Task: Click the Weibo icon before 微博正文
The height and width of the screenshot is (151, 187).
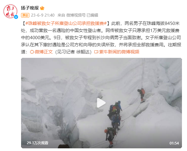Action: click(32, 52)
